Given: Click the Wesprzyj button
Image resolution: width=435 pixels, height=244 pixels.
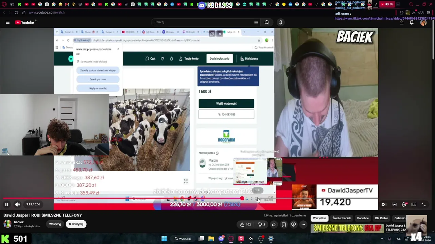Looking at the screenshot, I should click(55, 224).
